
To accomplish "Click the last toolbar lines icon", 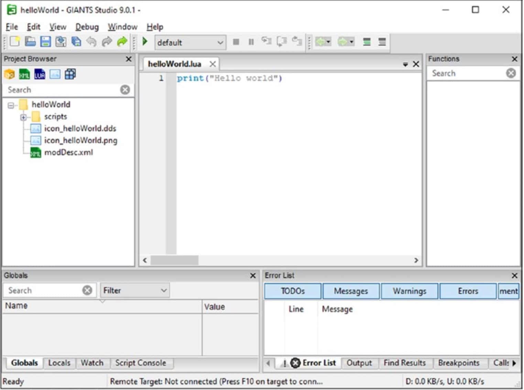I will coord(382,42).
